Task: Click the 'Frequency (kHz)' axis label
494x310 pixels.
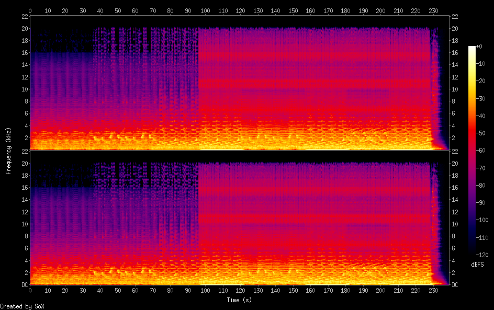Action: 8,150
